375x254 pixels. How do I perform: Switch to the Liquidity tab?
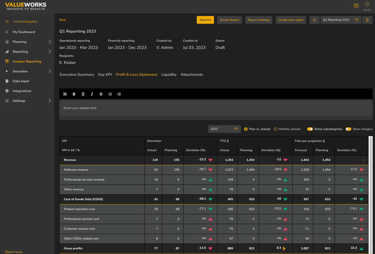[169, 75]
